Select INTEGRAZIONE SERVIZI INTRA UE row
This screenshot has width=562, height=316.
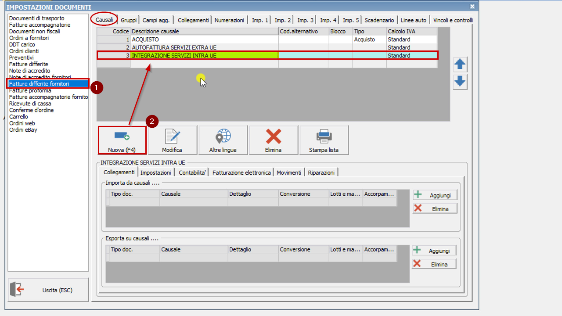(x=267, y=55)
